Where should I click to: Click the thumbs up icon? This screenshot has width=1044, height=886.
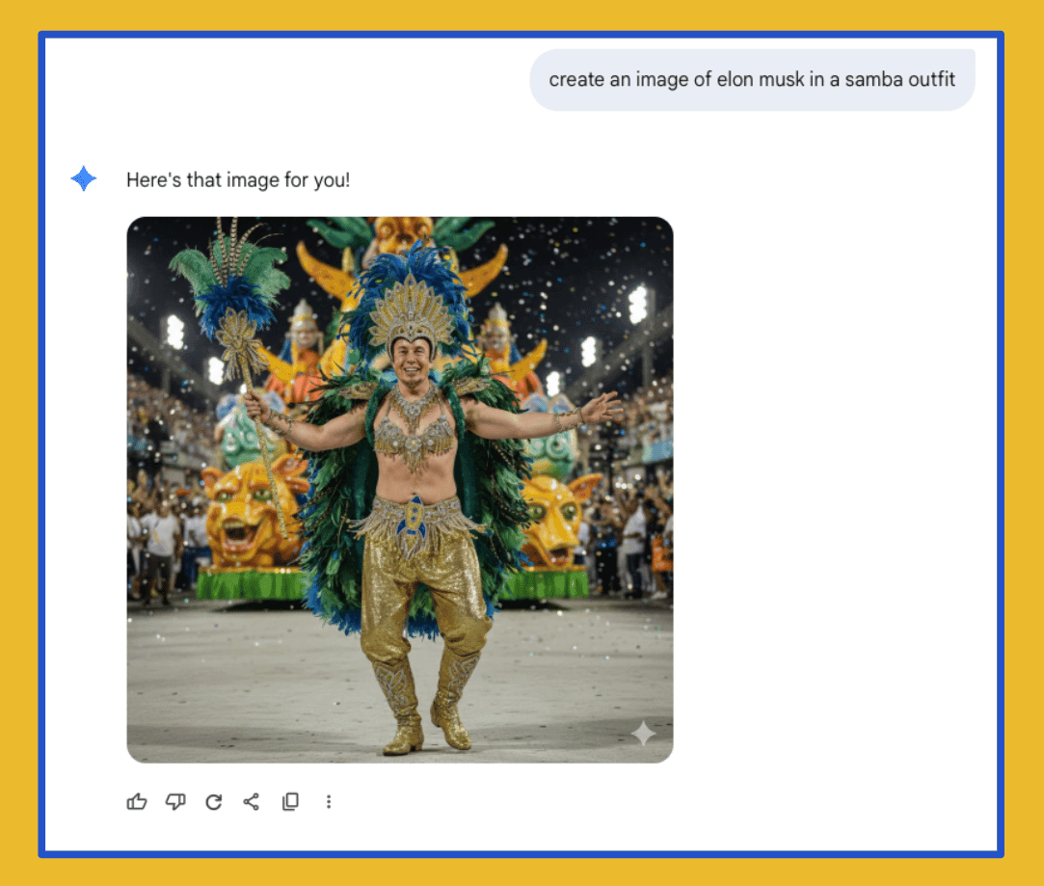(x=137, y=801)
